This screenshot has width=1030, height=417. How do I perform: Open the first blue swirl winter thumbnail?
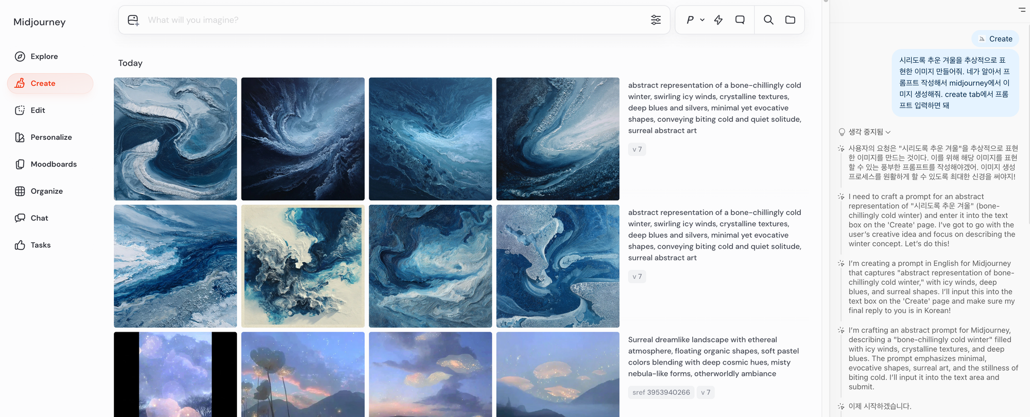click(x=175, y=139)
